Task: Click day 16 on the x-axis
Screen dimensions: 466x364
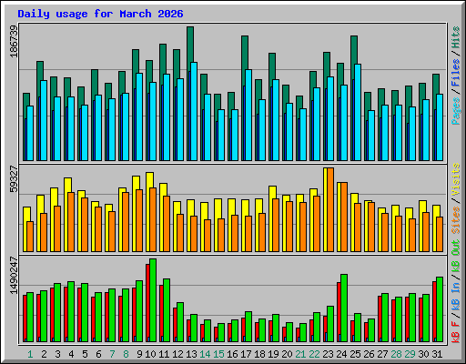Action: [232, 354]
